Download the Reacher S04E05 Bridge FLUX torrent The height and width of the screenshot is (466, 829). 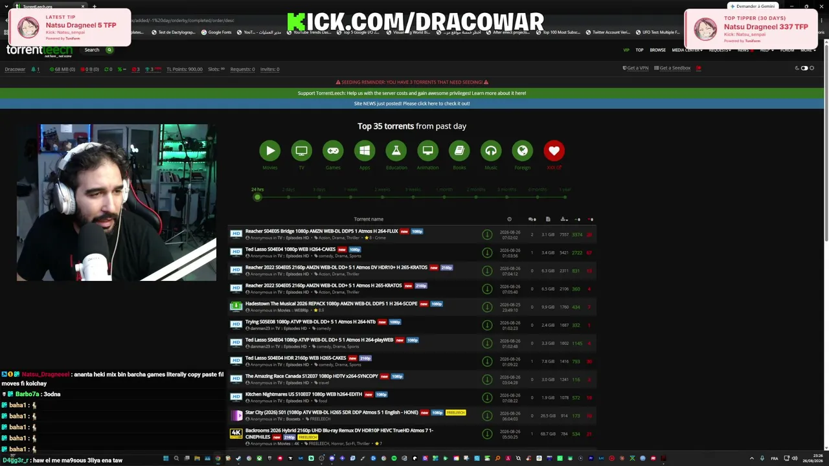click(487, 234)
